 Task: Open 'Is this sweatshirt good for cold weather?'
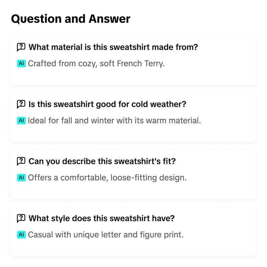click(107, 104)
